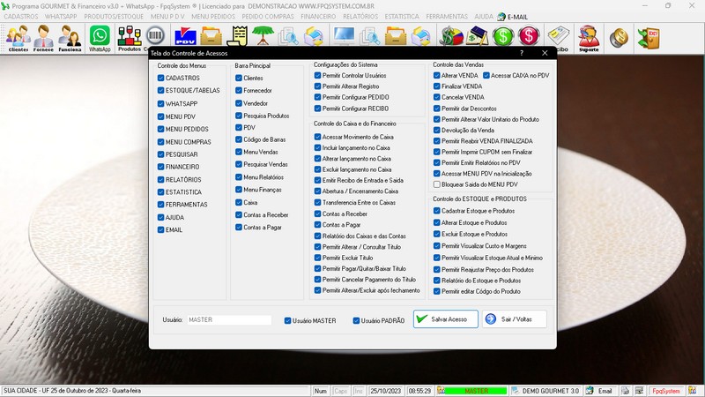Screen dimensions: 705x397
Task: Open the RELATÓRIOS menu in menu bar
Action: (360, 17)
